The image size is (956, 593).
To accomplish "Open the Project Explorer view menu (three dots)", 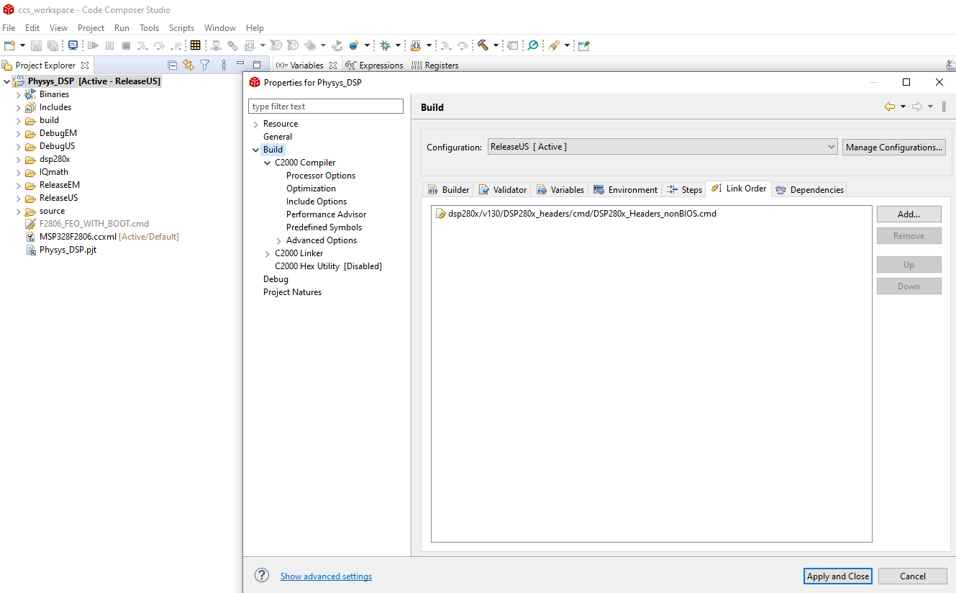I will [x=224, y=65].
